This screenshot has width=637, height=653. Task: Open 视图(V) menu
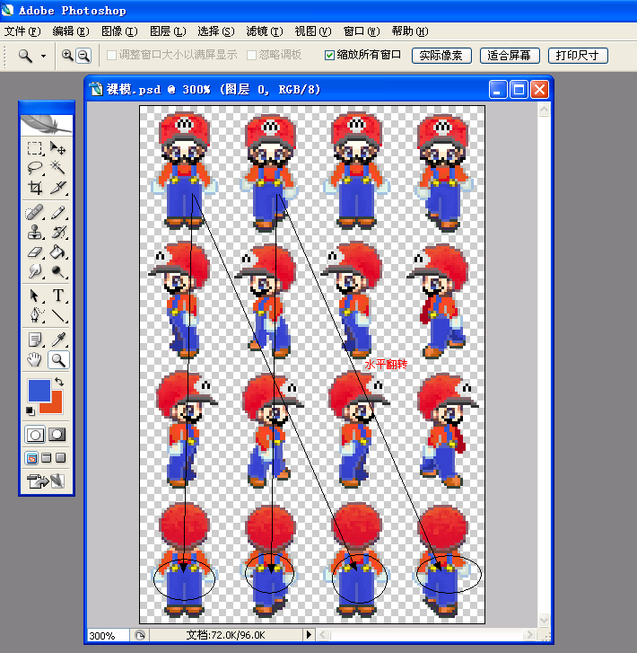[x=313, y=31]
